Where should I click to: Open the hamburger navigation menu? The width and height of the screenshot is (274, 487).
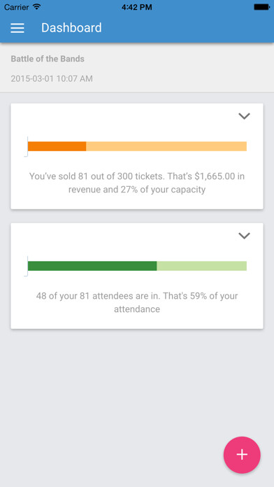click(17, 28)
